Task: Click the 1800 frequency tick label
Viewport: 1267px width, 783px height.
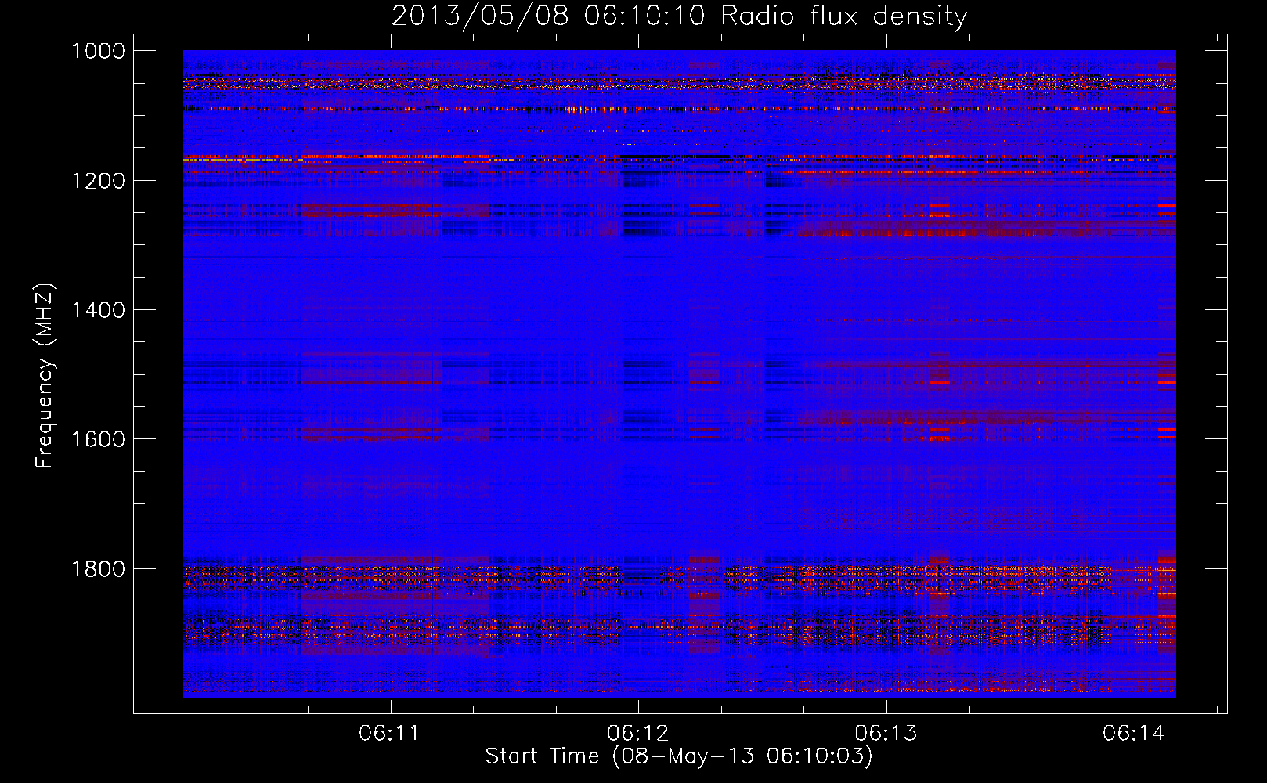Action: click(98, 569)
